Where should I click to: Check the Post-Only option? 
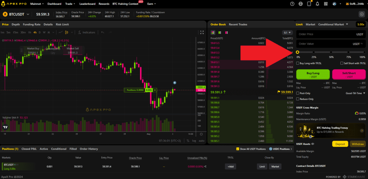point(298,93)
